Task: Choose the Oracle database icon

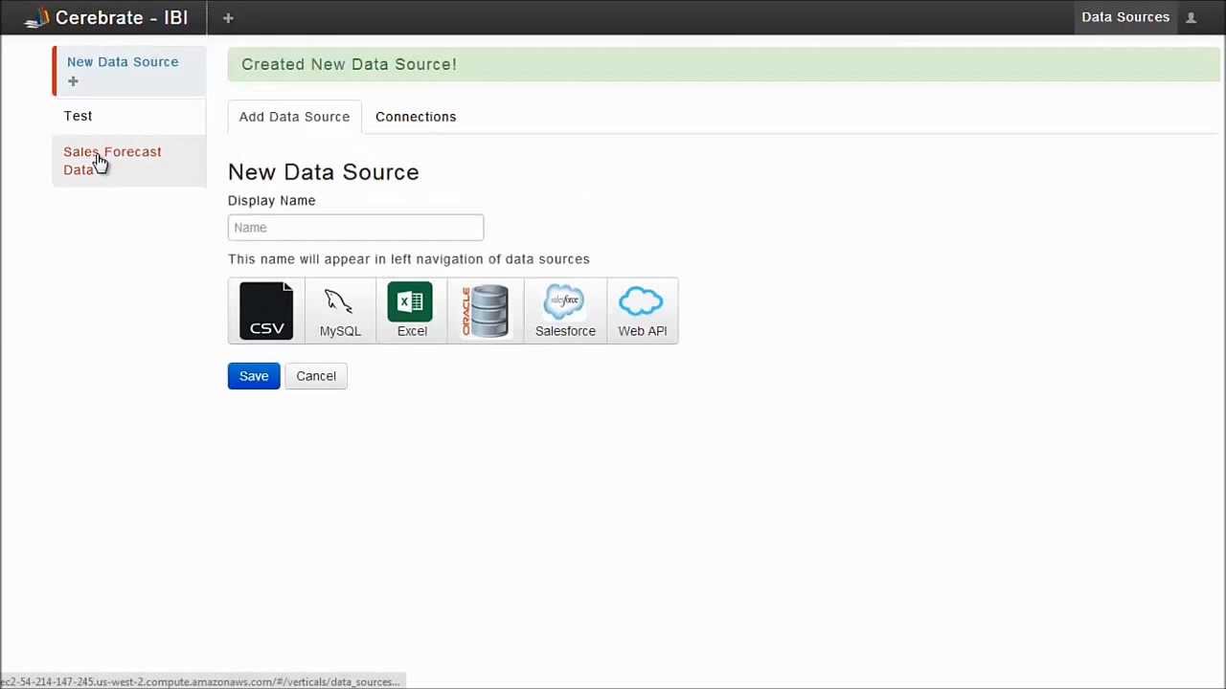Action: coord(486,311)
